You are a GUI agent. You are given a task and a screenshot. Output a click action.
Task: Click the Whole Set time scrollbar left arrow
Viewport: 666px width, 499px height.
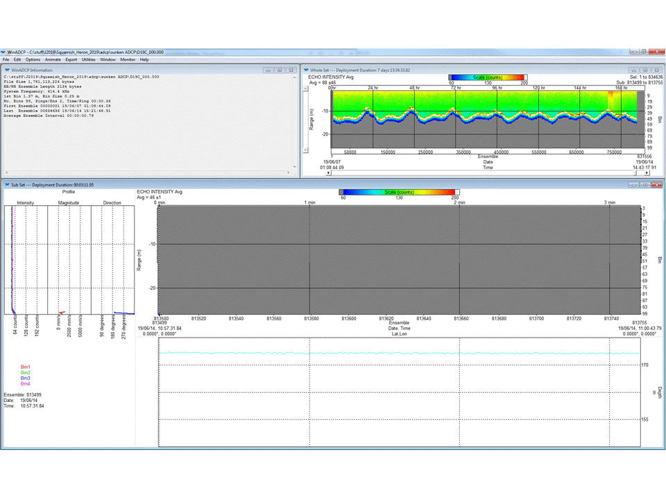[x=329, y=173]
